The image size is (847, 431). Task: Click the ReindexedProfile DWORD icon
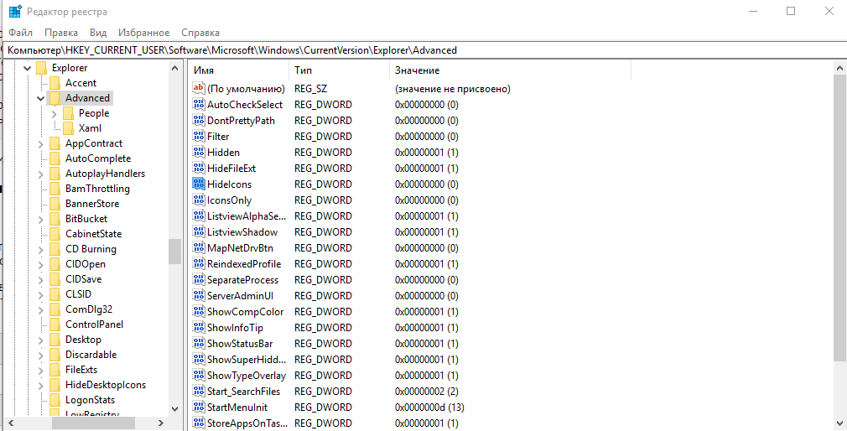pos(199,263)
